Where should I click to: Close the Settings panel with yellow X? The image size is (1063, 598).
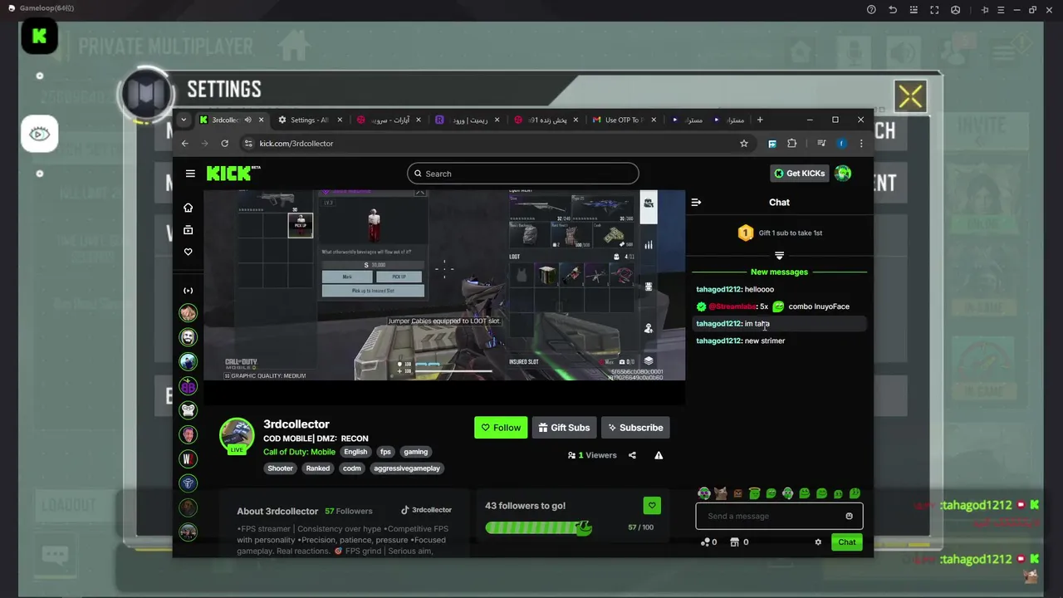click(910, 96)
